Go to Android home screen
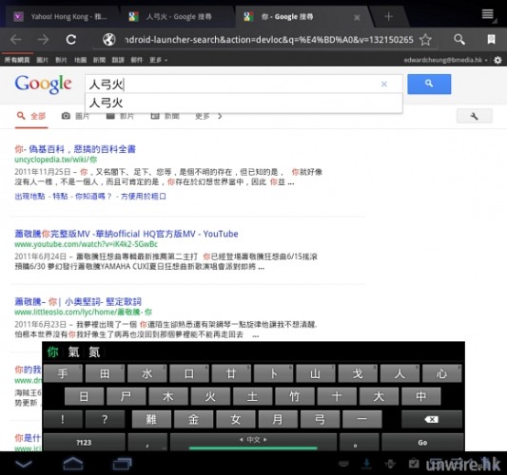The height and width of the screenshot is (475, 507). [x=73, y=464]
